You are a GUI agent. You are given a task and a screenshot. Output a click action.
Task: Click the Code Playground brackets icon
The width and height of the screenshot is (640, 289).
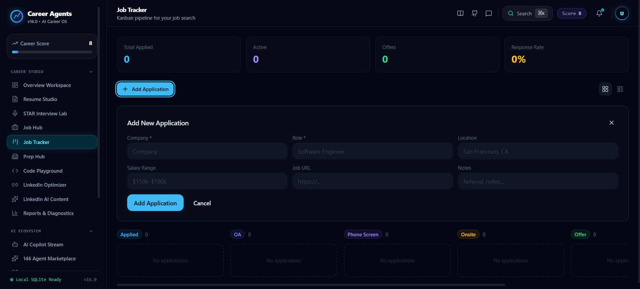15,171
